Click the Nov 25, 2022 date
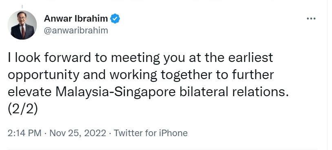The width and height of the screenshot is (332, 150). pos(78,133)
